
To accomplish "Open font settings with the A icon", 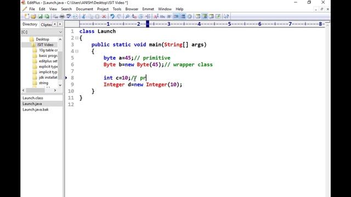I will (x=156, y=16).
